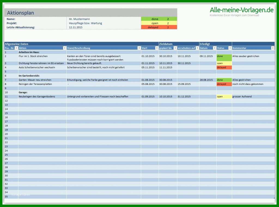
Task: Select 'Dichtung Fensterrahmen im EG ersetzen' cell
Action: (42, 63)
